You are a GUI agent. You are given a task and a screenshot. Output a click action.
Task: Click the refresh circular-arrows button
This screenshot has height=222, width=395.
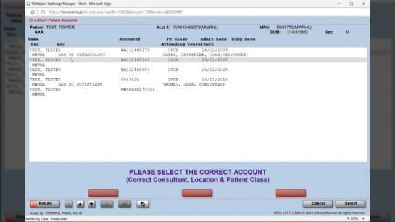pos(143,204)
